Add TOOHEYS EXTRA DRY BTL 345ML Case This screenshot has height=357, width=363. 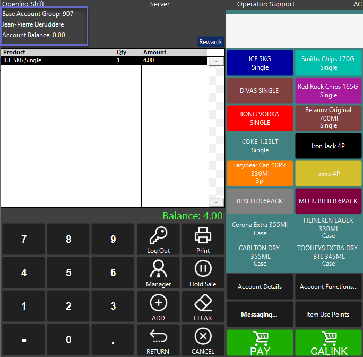point(329,256)
